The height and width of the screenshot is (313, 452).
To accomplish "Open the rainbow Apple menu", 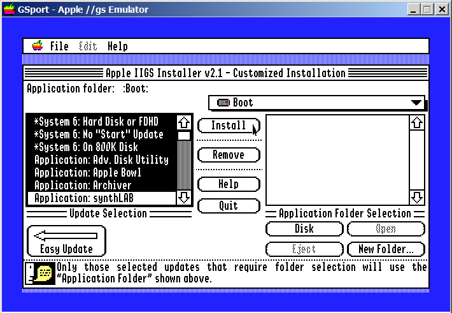I will click(x=38, y=46).
